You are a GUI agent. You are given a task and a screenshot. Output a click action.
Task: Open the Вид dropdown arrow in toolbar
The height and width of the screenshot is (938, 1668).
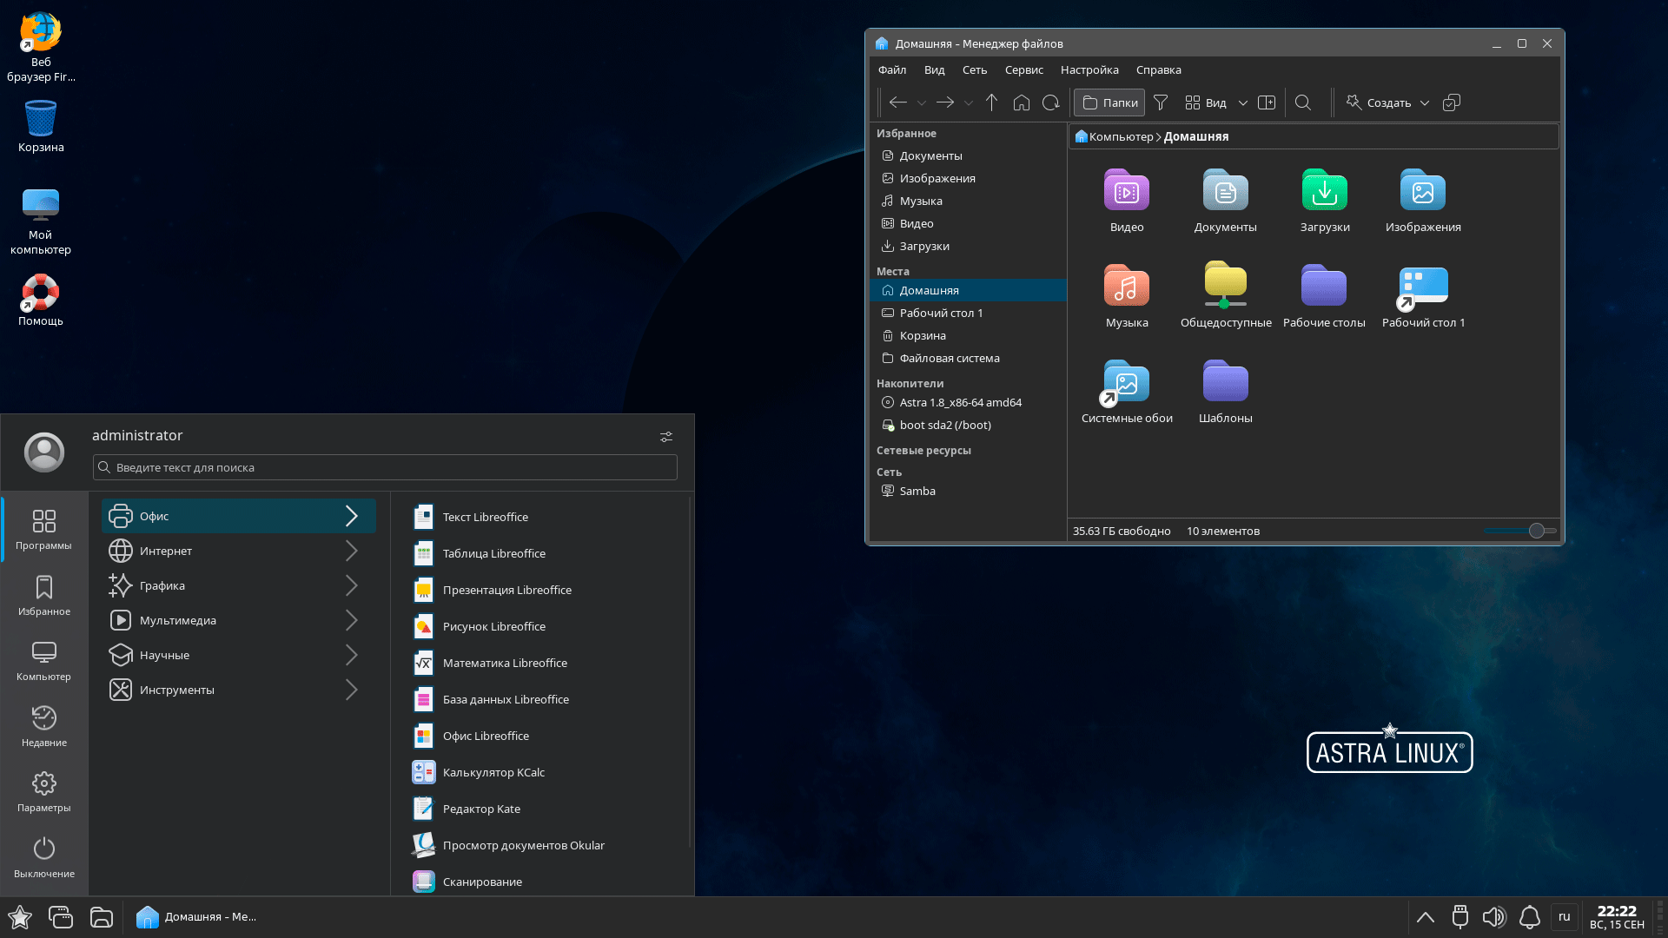click(x=1242, y=102)
